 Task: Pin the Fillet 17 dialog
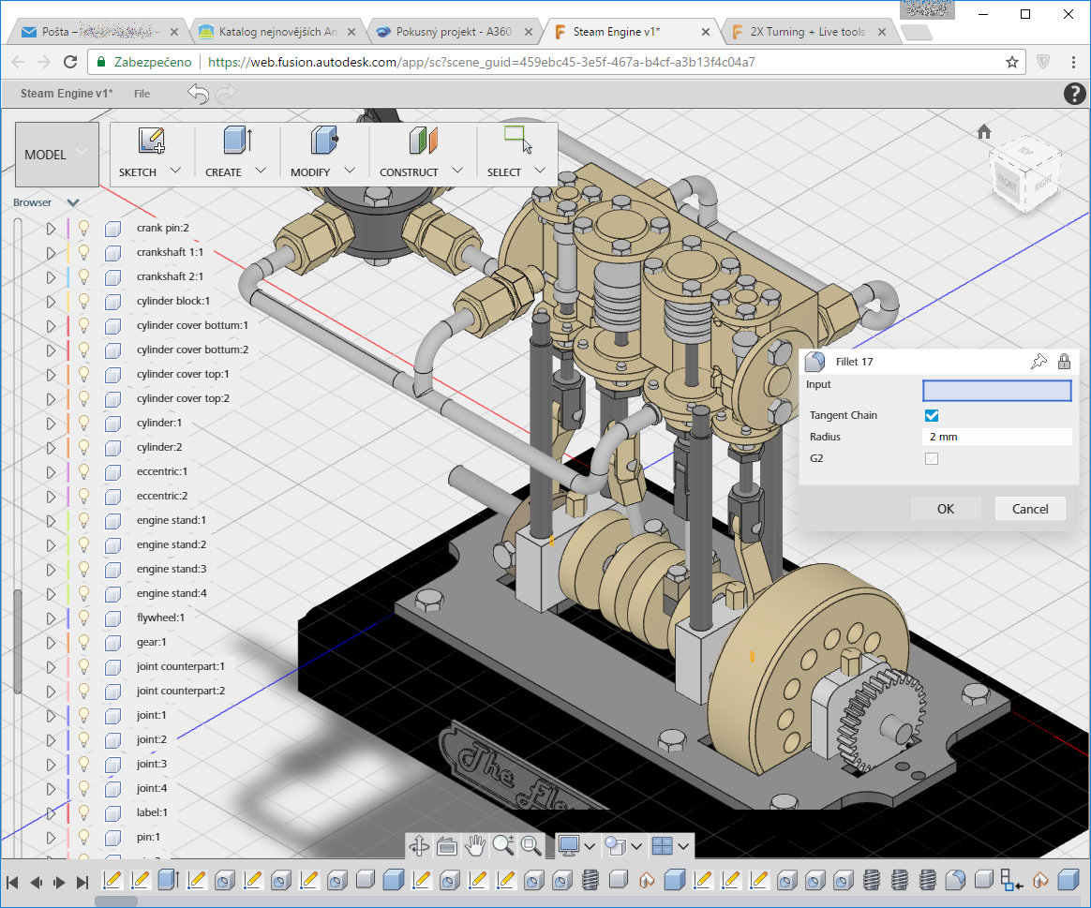pyautogui.click(x=1039, y=361)
